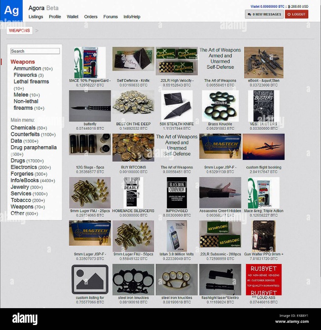Image resolution: width=321 pixels, height=330 pixels.
Task: Open HOMEMADE SILENCERS book thumbnail
Action: pyautogui.click(x=133, y=193)
